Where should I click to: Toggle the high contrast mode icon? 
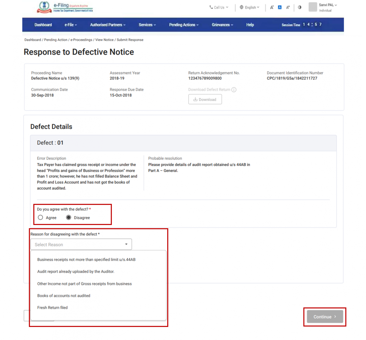tap(300, 7)
